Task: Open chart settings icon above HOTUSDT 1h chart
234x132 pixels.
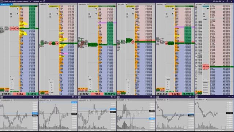Action: click(118, 97)
